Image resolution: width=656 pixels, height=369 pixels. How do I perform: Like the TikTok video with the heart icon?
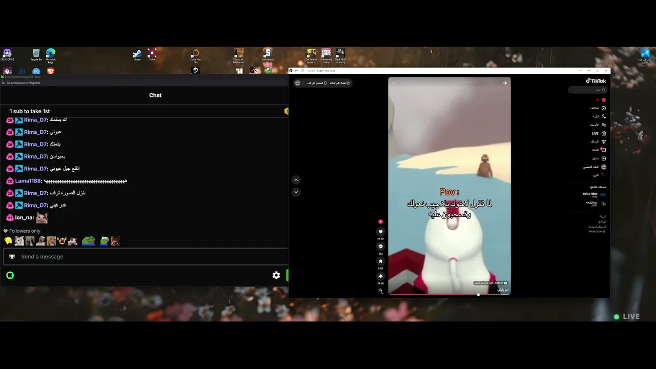point(380,232)
